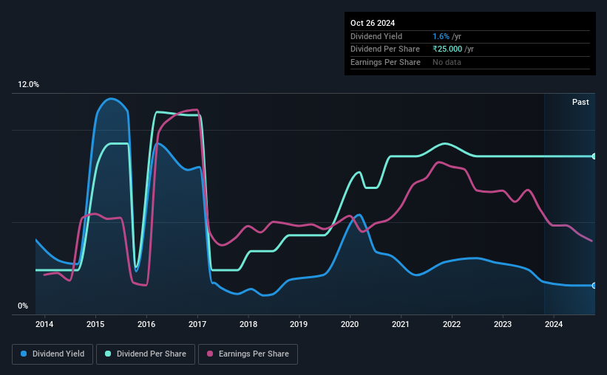The width and height of the screenshot is (607, 375).
Task: Click the 1.6% dividend yield value
Action: pyautogui.click(x=441, y=36)
